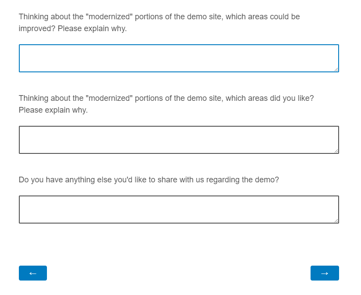Image resolution: width=361 pixels, height=295 pixels.
Task: Click the 'which areas did you like' question label
Action: pyautogui.click(x=166, y=98)
